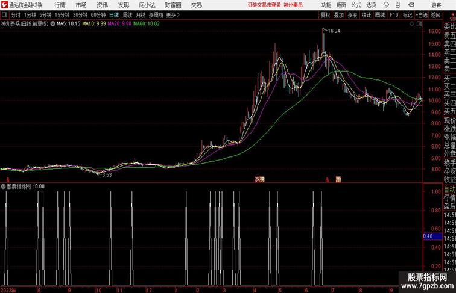Open the mail envelope icon
This screenshot has width=456, height=293.
pos(411,5)
